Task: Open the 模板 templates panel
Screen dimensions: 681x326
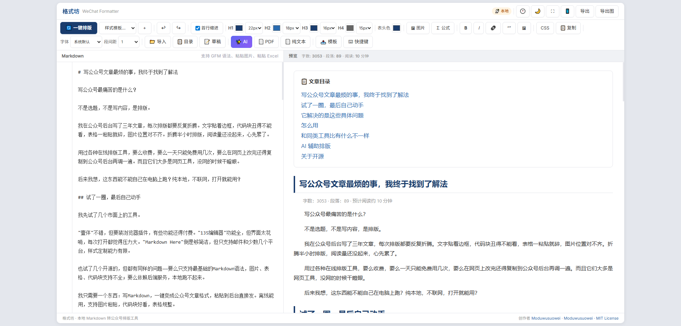Action: click(329, 42)
